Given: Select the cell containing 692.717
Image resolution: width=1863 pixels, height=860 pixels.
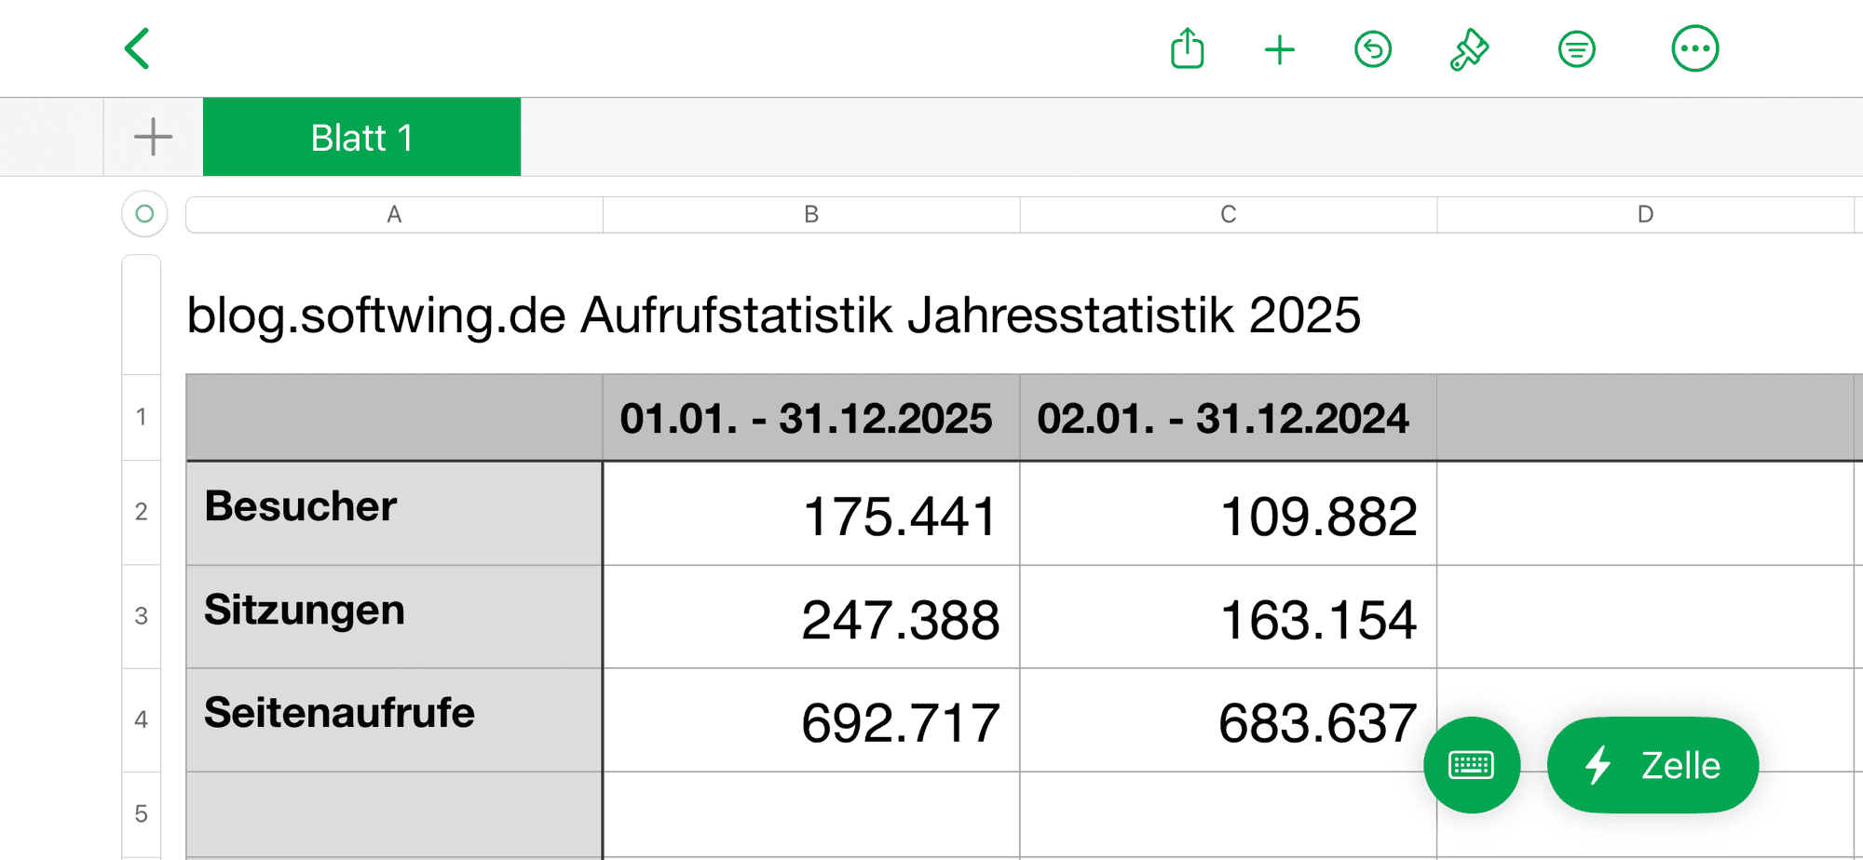Looking at the screenshot, I should pos(810,719).
